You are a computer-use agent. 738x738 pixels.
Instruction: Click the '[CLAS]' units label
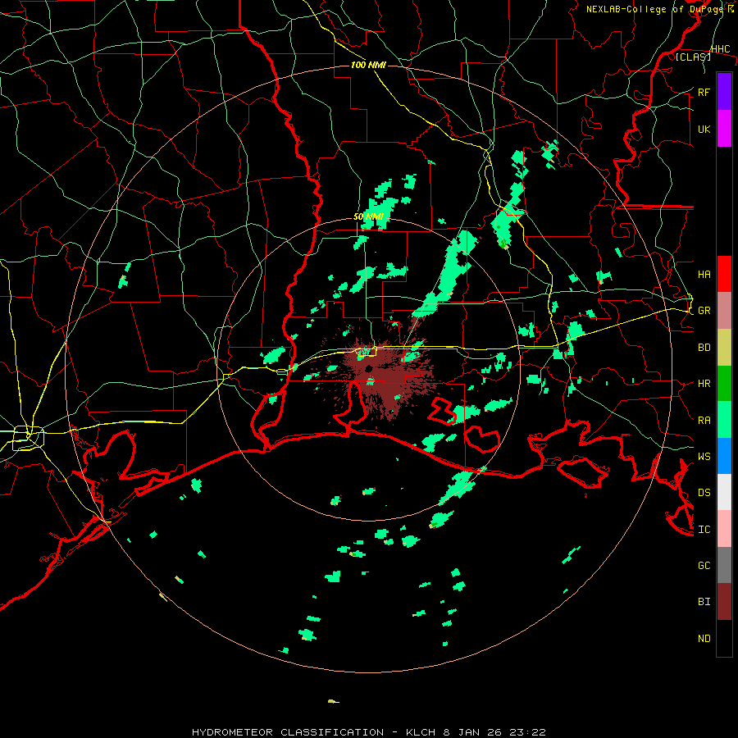click(x=693, y=57)
